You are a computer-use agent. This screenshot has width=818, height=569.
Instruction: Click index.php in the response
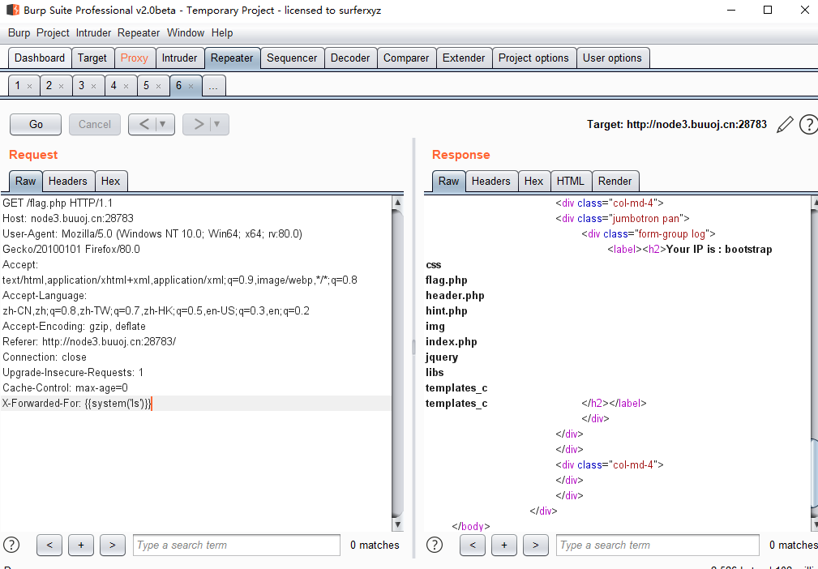point(452,341)
